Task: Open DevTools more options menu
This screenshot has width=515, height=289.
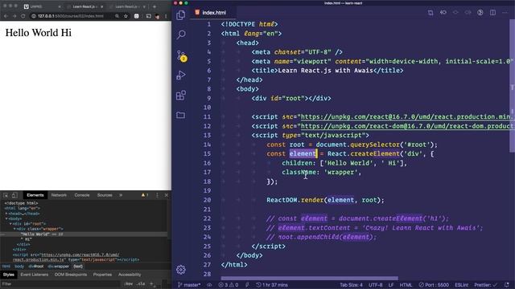Action: coord(157,195)
